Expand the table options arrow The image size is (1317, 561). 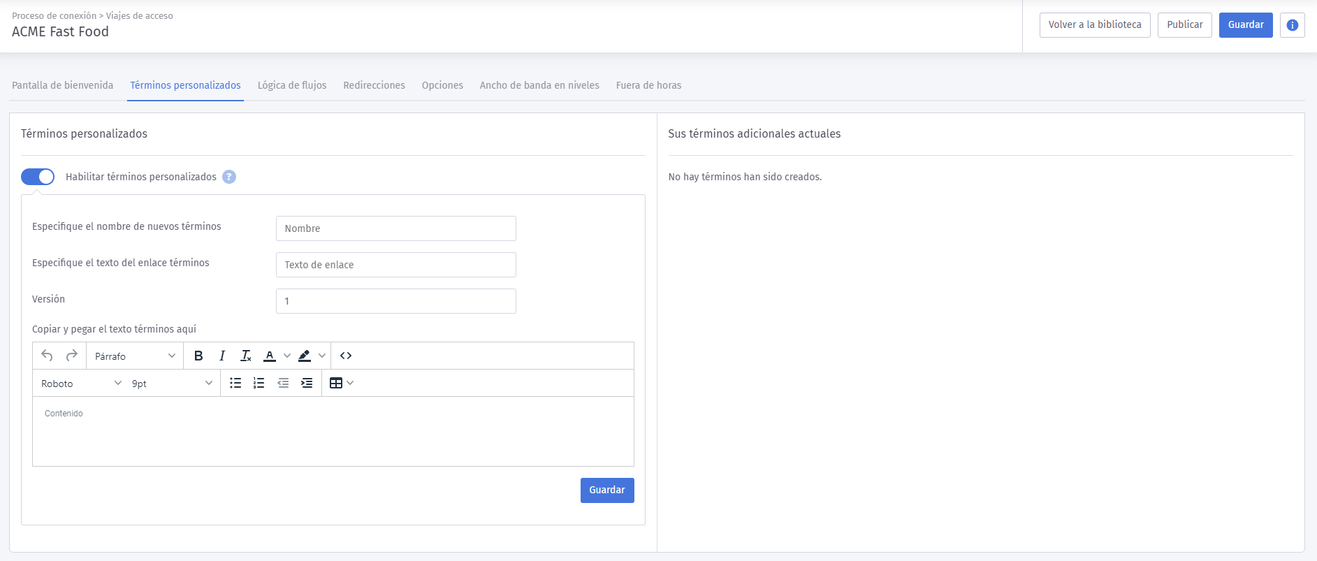[x=350, y=383]
